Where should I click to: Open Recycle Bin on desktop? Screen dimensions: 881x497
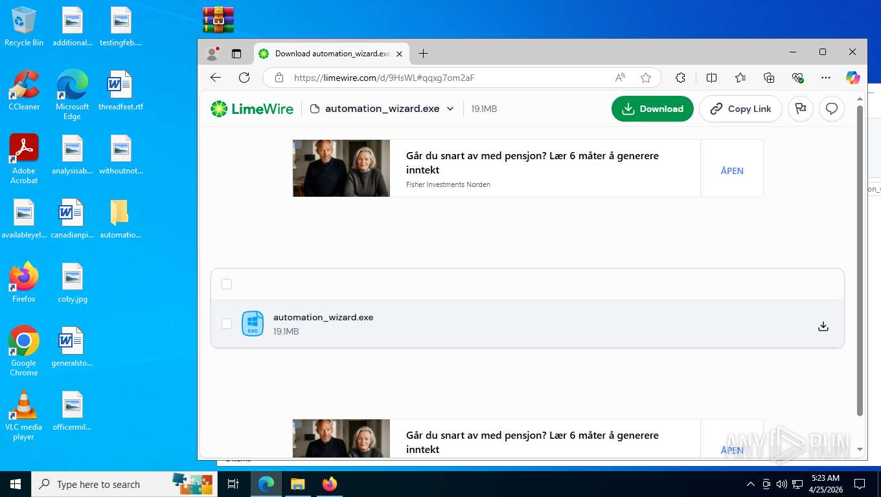(x=24, y=27)
